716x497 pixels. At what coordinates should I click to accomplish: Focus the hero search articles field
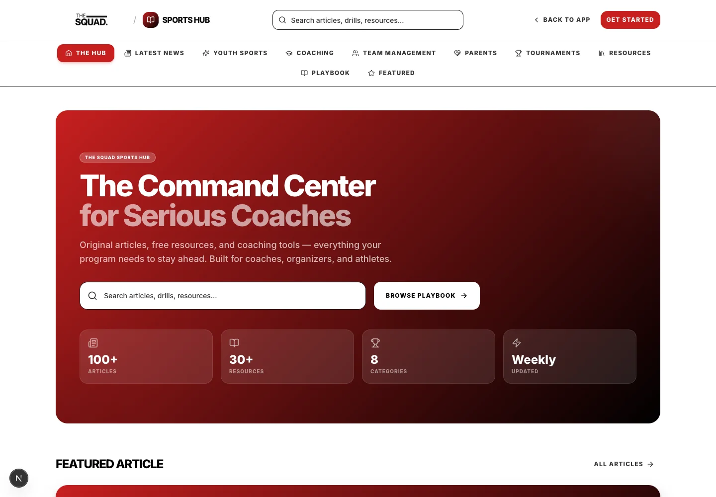click(x=223, y=296)
